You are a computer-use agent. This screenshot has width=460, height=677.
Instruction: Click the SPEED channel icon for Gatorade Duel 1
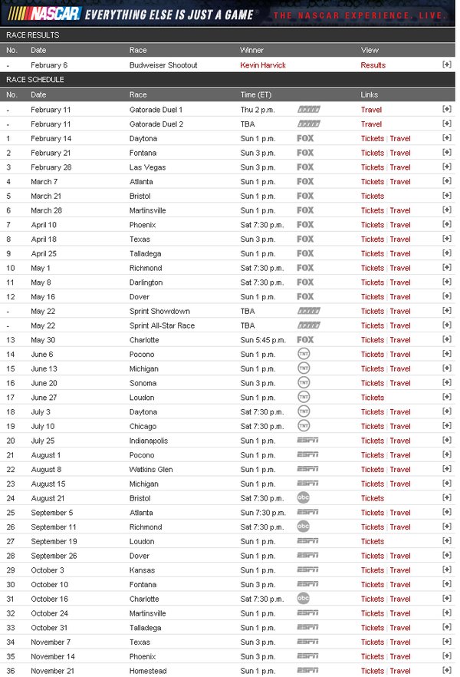click(308, 110)
